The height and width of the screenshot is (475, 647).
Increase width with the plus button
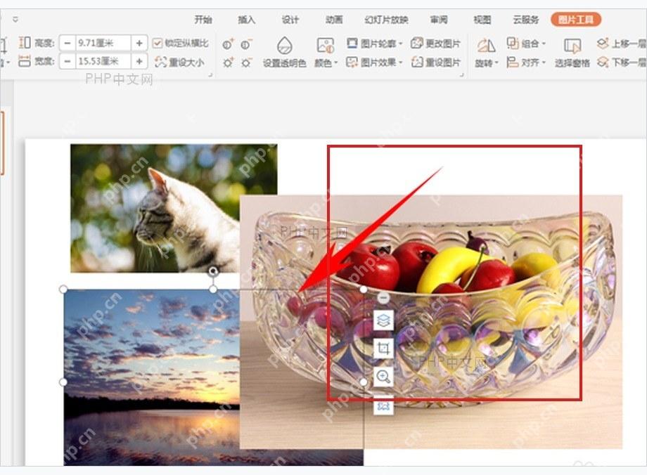139,61
